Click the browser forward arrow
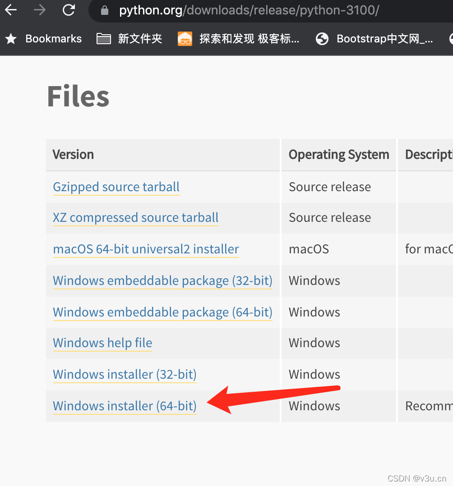 click(x=40, y=10)
